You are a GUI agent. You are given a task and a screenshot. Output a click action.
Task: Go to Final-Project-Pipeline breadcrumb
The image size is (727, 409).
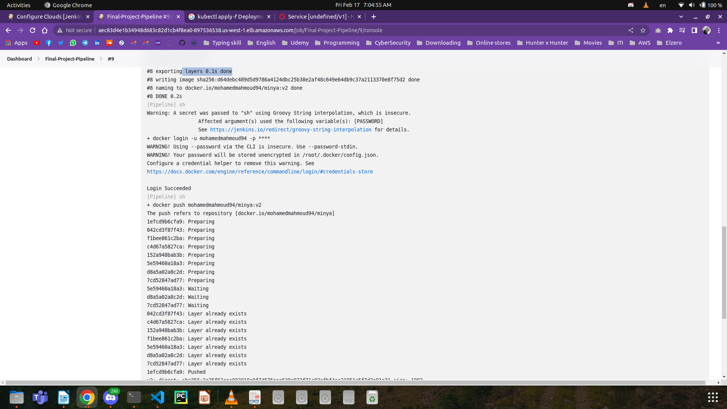(70, 59)
